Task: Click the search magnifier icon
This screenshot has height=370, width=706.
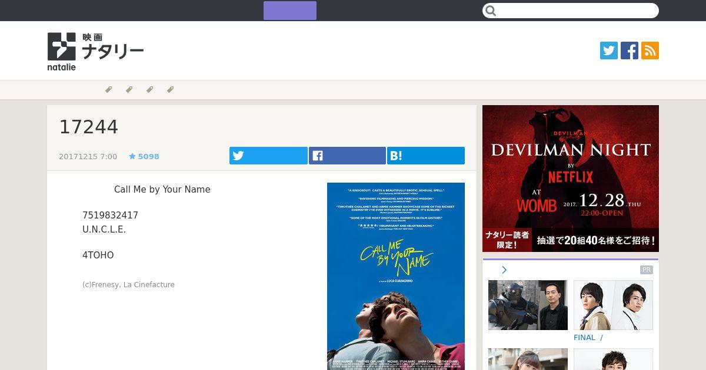Action: (491, 11)
